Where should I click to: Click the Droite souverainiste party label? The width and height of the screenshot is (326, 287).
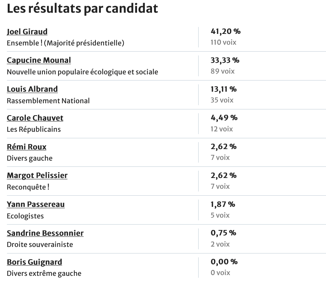click(40, 245)
